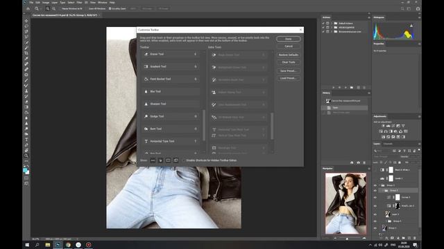Choose the Smudge Tool row
Screen dimensions: 444x249
171,116
